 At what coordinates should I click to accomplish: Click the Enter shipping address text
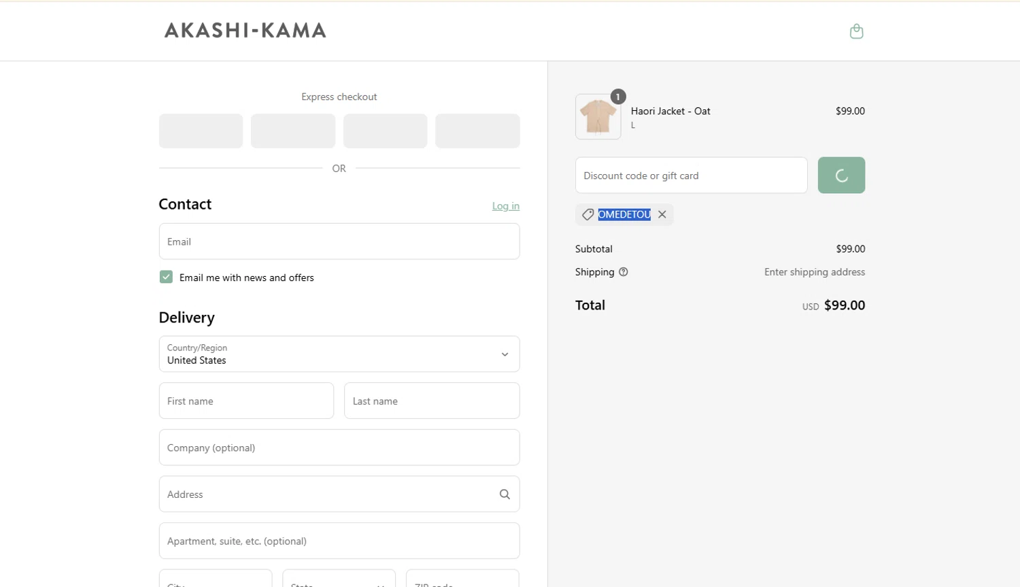[815, 272]
